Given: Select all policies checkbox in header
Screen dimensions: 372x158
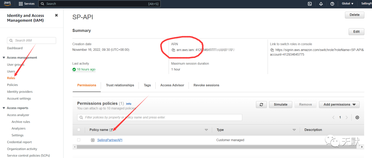Looking at the screenshot, I should [x=79, y=129].
